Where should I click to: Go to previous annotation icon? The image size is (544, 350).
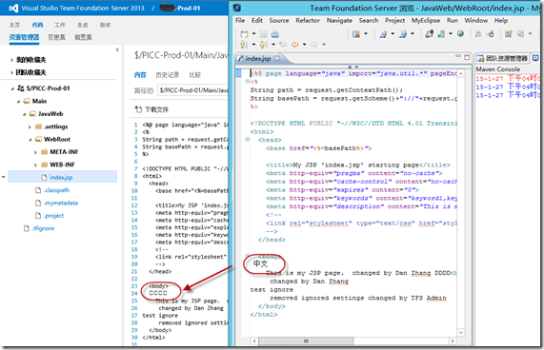tap(263, 45)
